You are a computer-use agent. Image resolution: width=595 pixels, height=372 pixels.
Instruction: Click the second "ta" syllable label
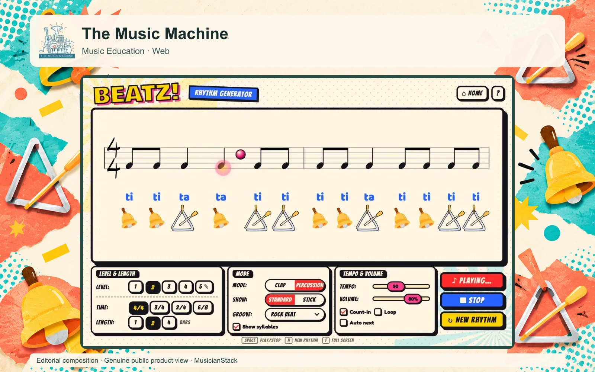pyautogui.click(x=221, y=197)
